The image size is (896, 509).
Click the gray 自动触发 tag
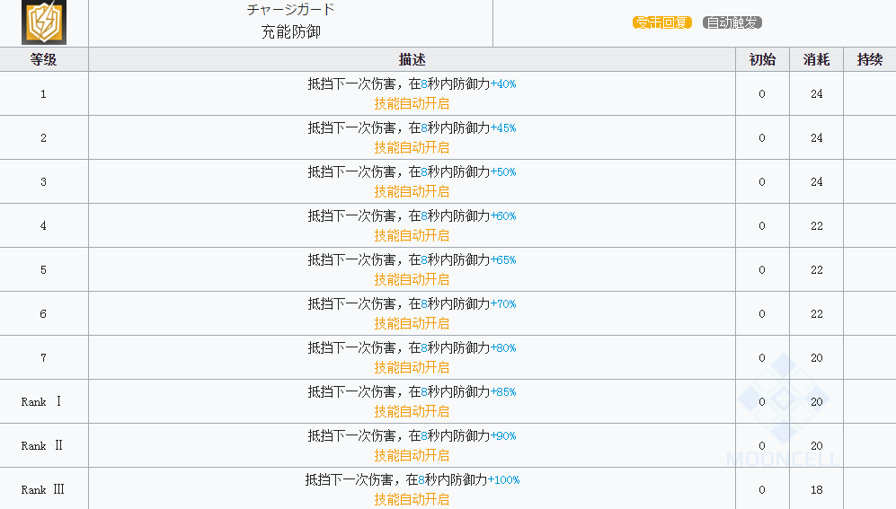[732, 22]
